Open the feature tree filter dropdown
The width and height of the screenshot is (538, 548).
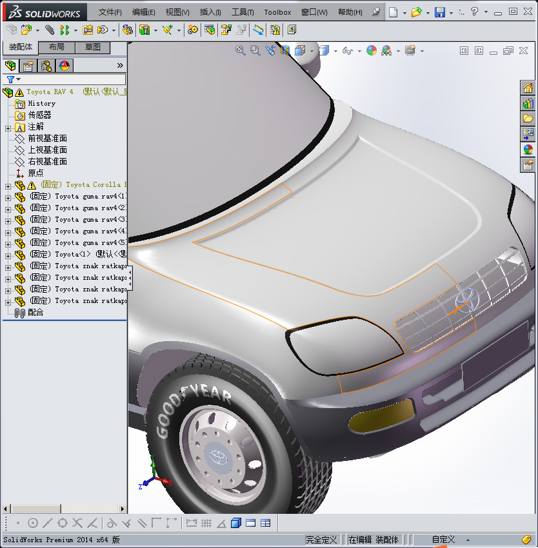(14, 79)
